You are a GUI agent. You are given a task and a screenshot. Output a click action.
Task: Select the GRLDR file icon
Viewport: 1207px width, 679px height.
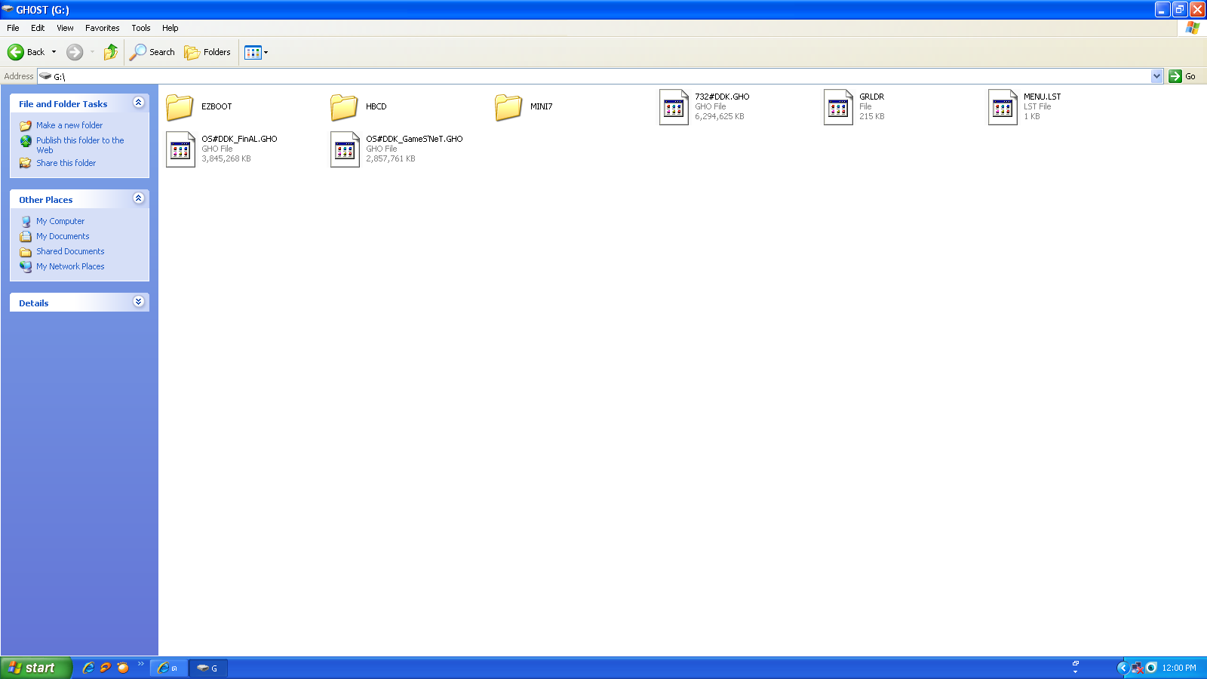click(838, 107)
